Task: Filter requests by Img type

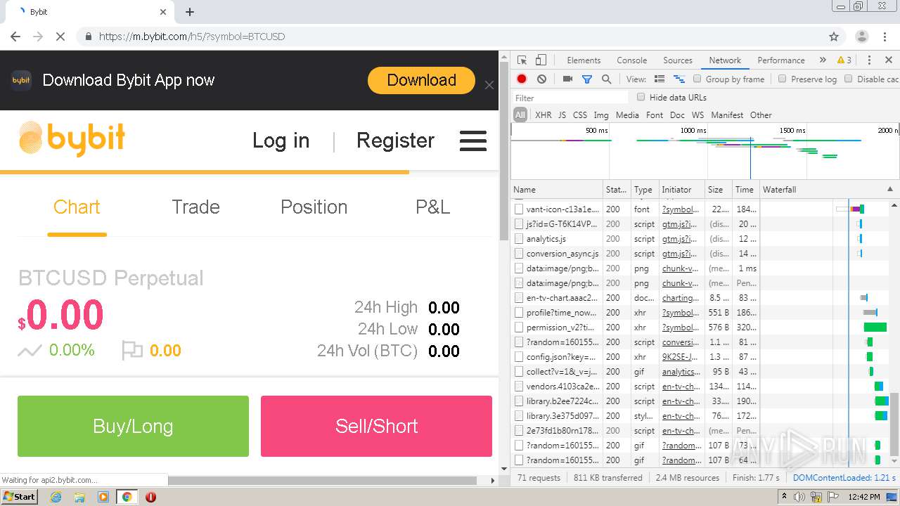Action: pyautogui.click(x=600, y=115)
